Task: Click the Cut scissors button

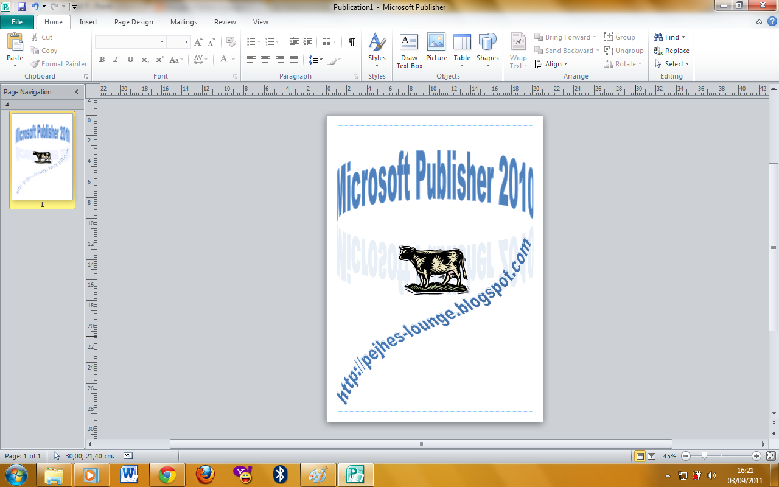Action: [42, 37]
